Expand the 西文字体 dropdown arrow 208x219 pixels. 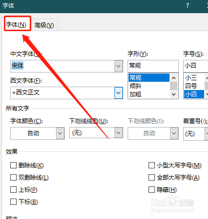click(118, 93)
